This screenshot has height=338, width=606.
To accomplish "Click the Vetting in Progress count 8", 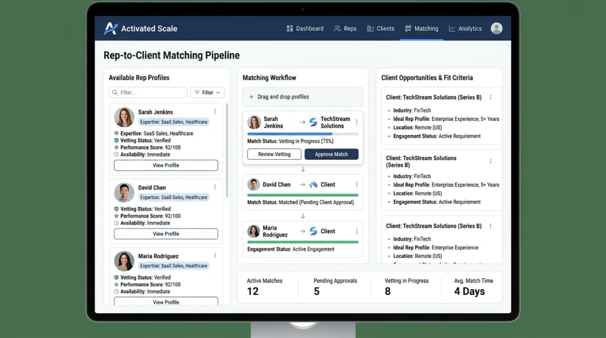I will coord(388,291).
